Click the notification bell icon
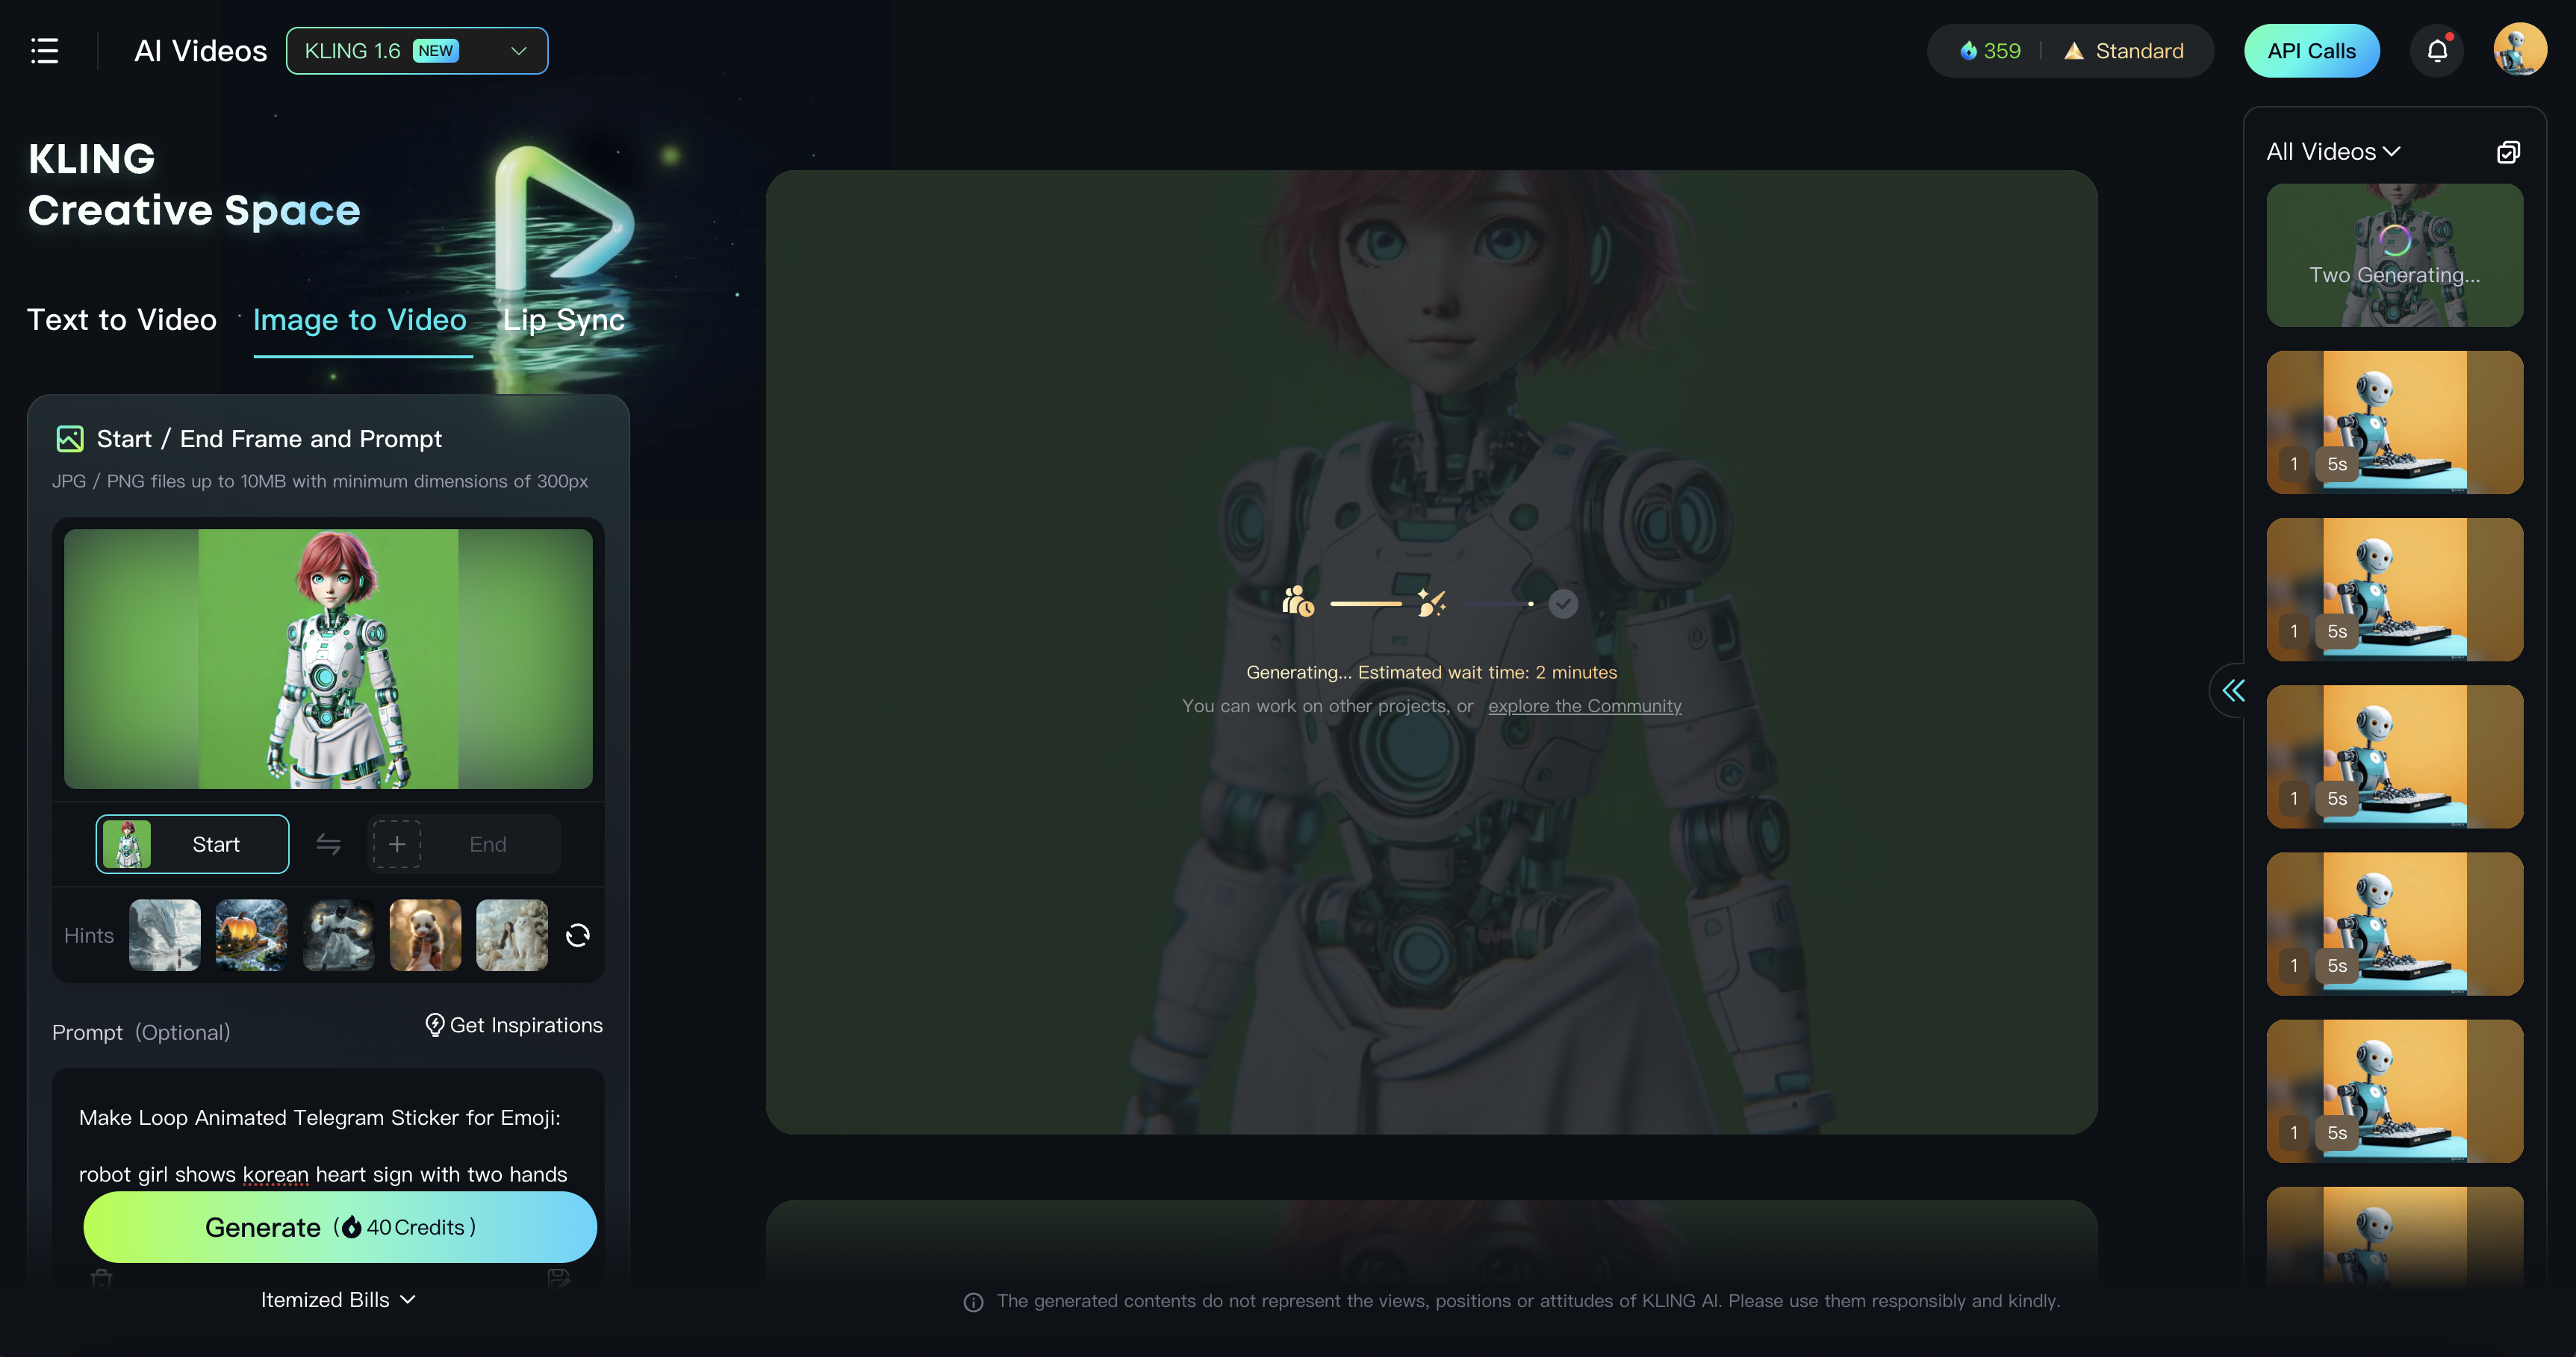 coord(2436,46)
